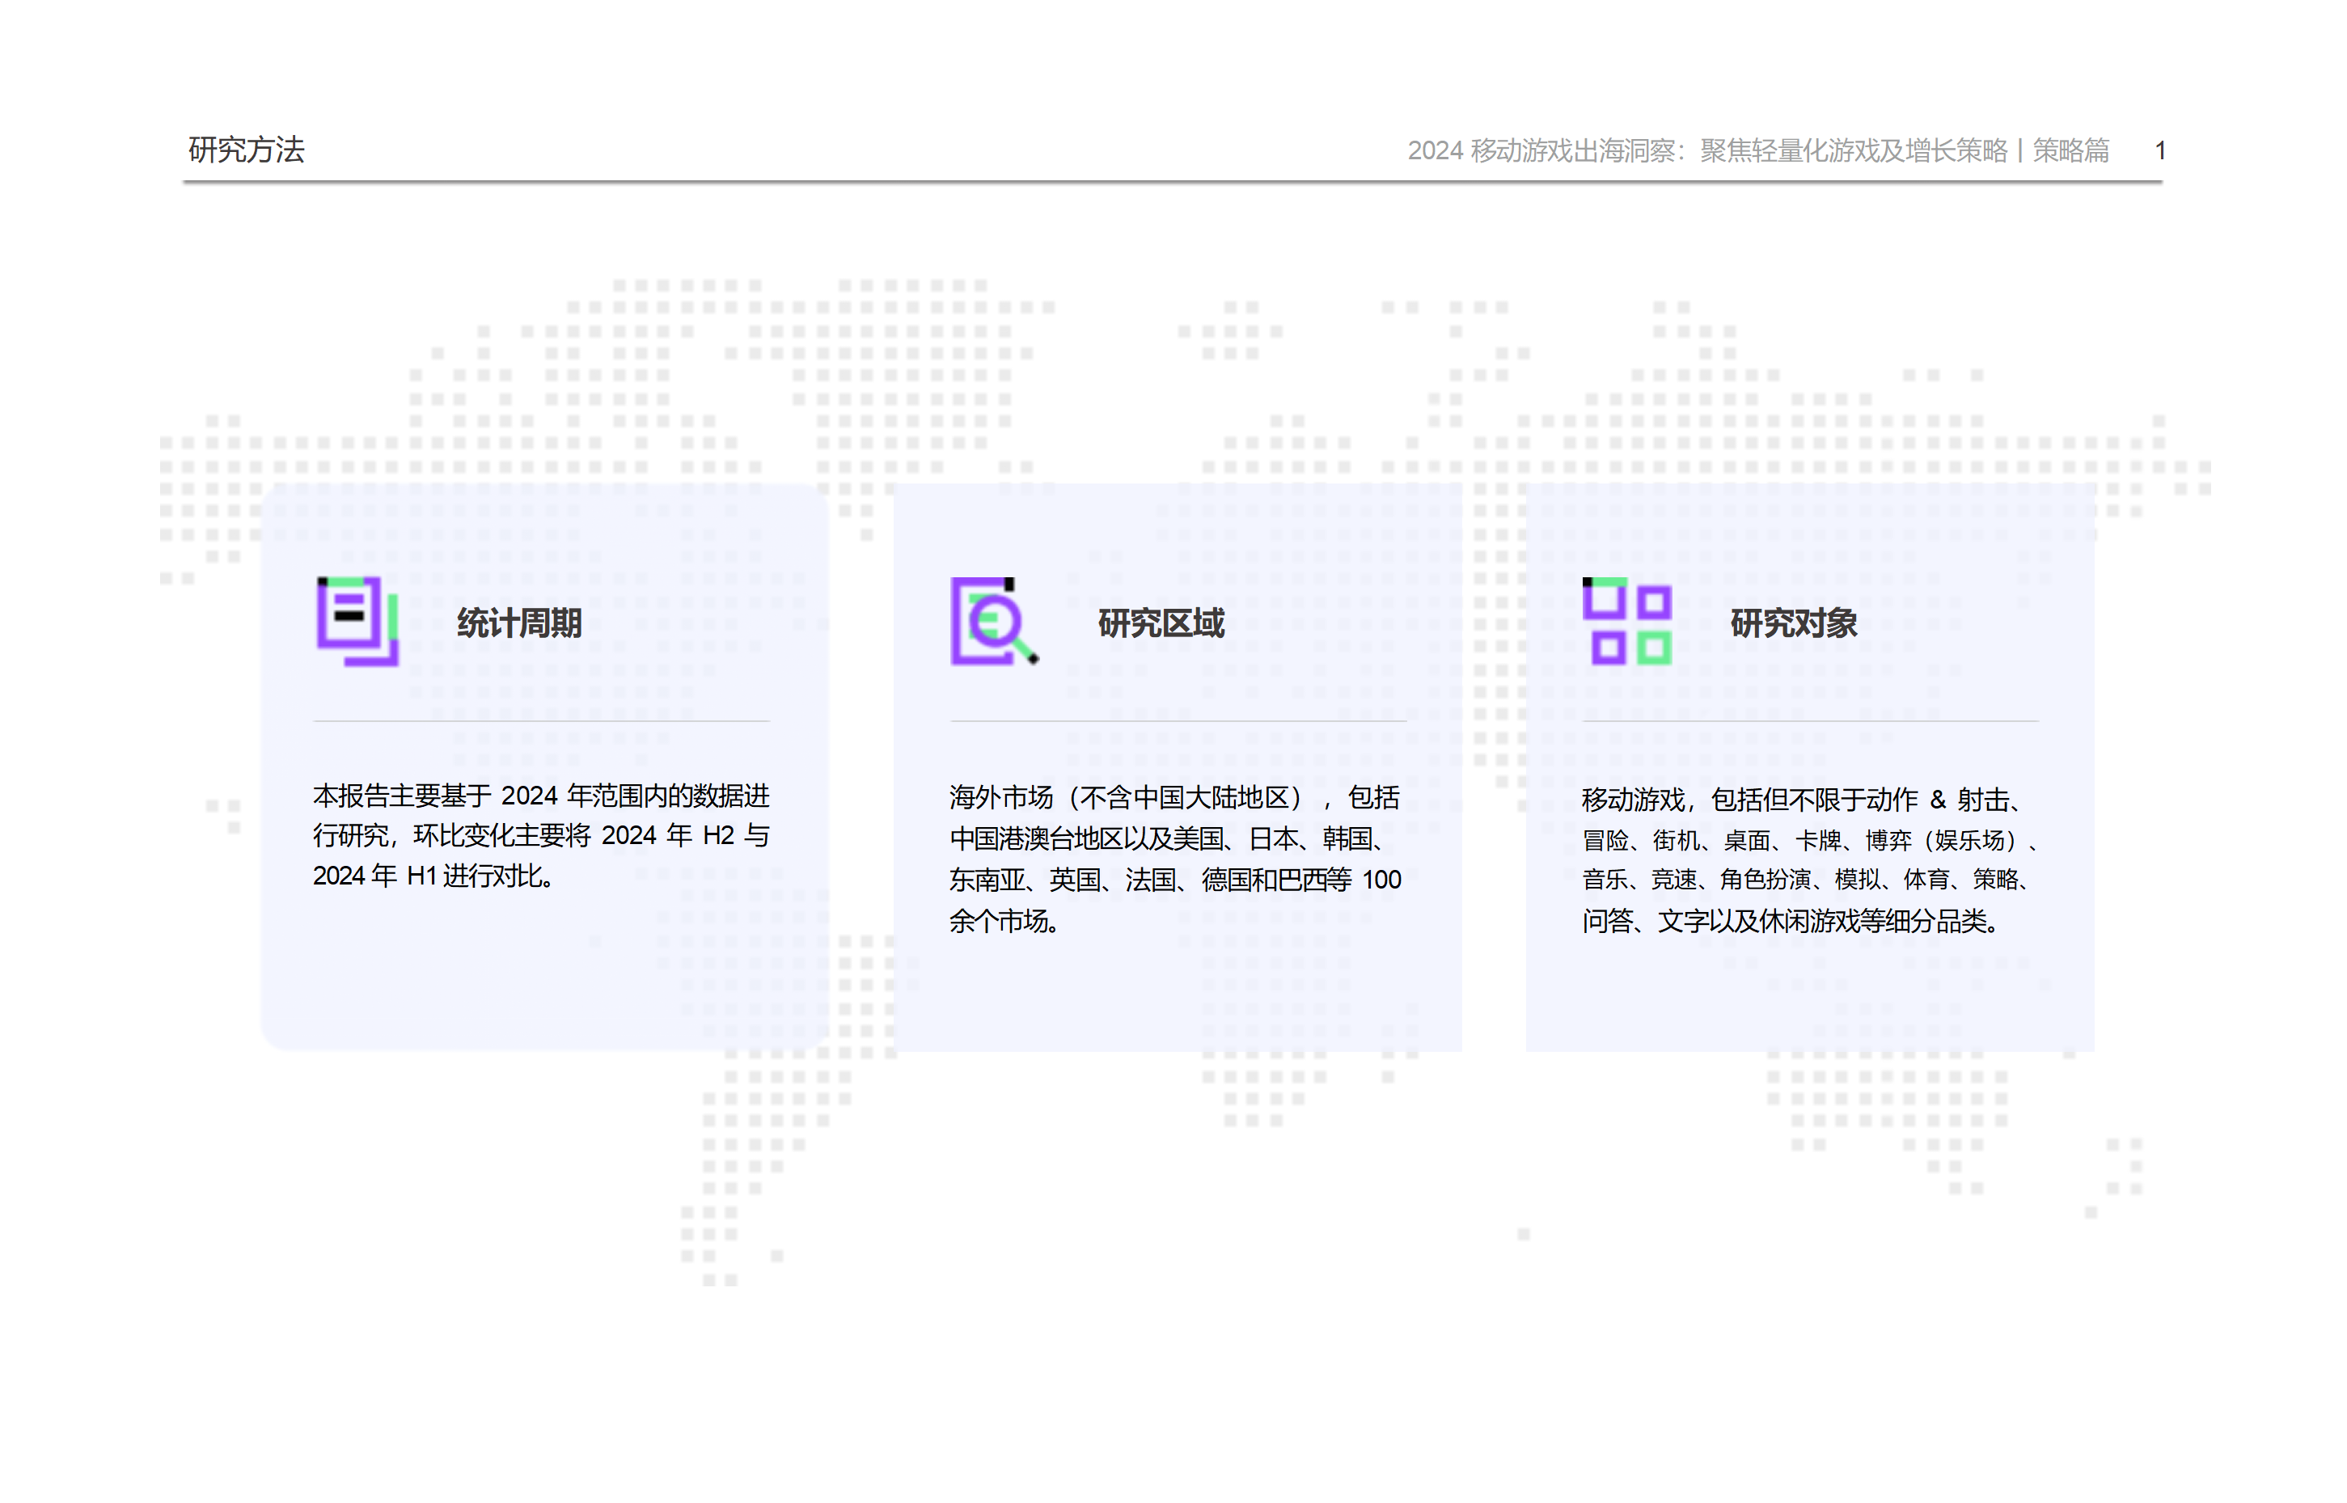Image resolution: width=2347 pixels, height=1503 pixels.
Task: Click the divider line under 研究区域
Action: (1178, 721)
